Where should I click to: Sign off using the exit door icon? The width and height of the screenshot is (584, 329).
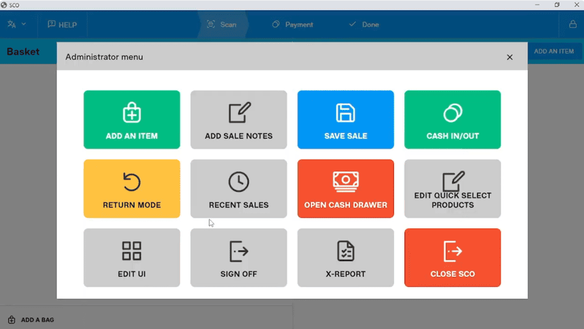[x=238, y=249]
